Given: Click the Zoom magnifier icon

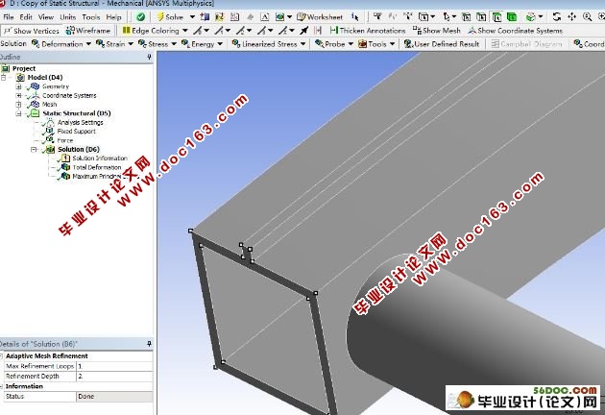Looking at the screenshot, I should [588, 17].
